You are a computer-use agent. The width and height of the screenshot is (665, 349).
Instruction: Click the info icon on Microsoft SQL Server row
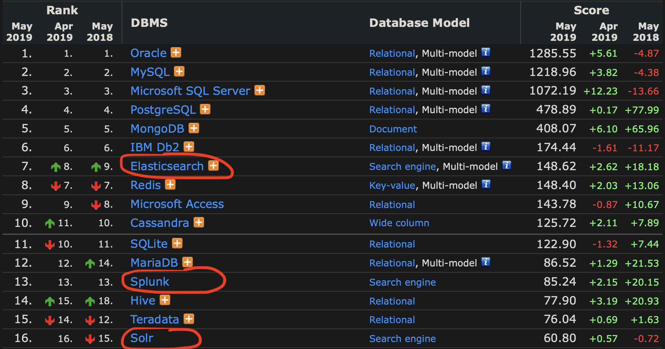point(486,90)
